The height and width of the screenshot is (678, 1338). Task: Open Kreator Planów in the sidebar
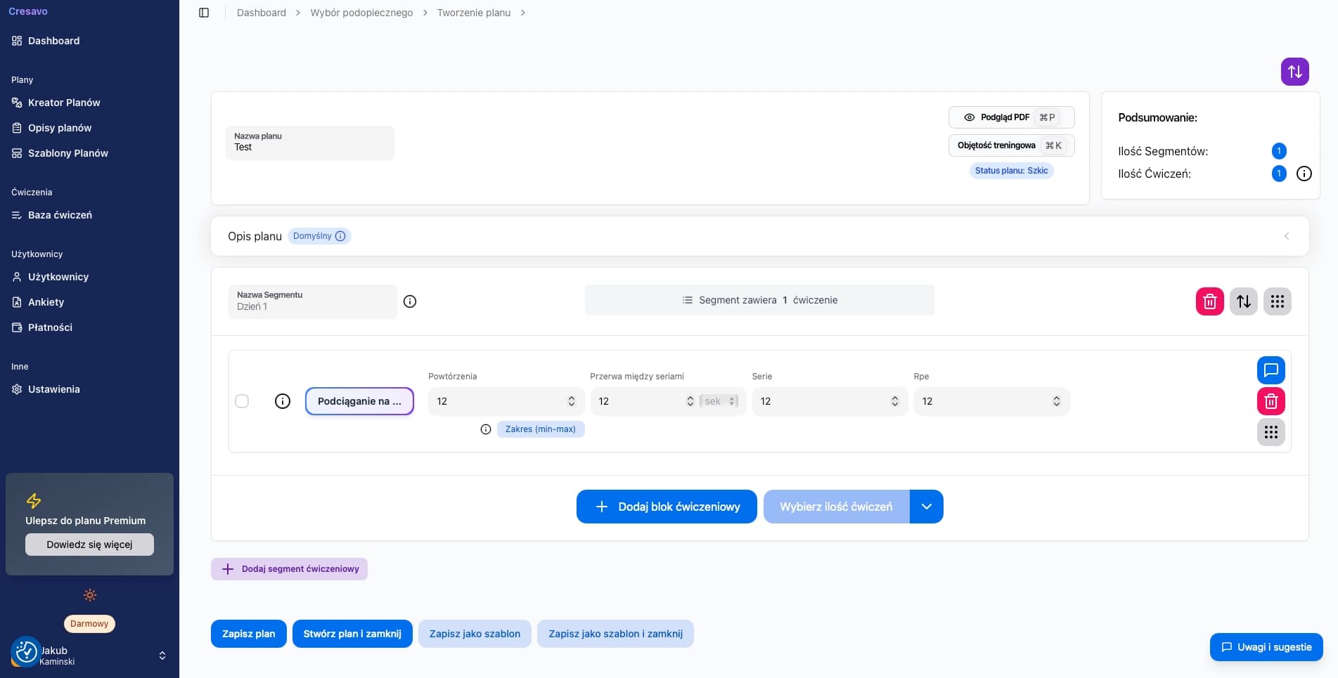[x=64, y=103]
